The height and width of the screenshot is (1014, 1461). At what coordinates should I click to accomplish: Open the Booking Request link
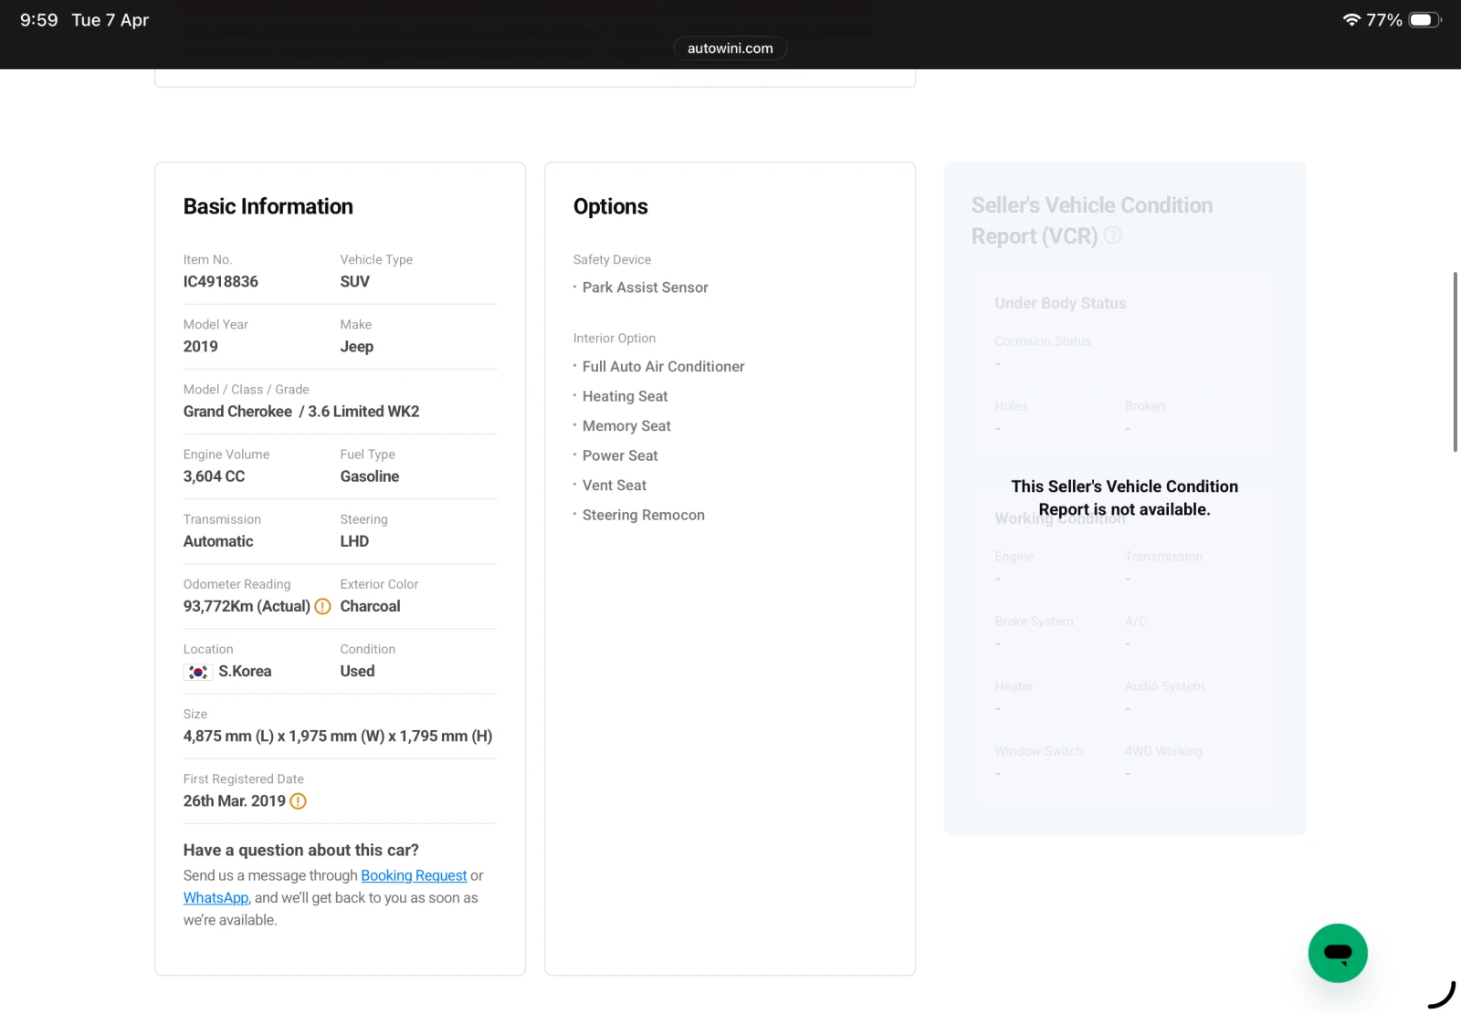(414, 875)
